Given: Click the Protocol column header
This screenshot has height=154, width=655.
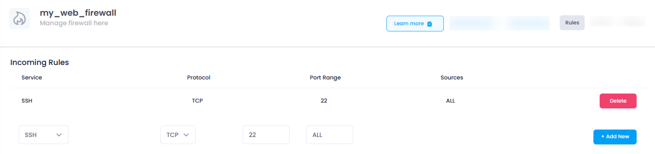Looking at the screenshot, I should point(199,77).
